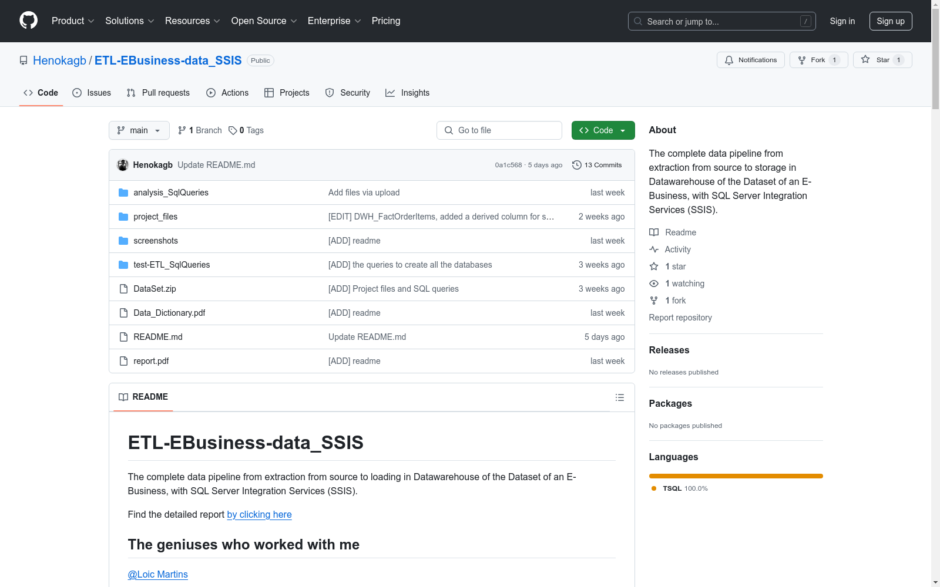
Task: Click the Notifications bell icon
Action: (729, 60)
